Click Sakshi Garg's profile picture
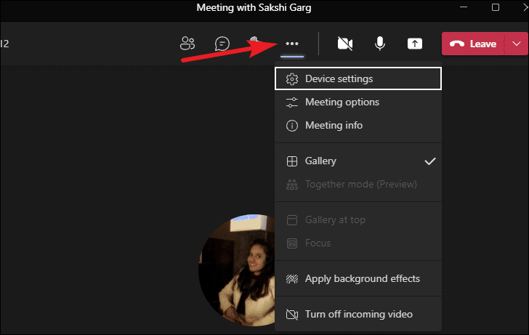This screenshot has width=529, height=335. (x=237, y=270)
